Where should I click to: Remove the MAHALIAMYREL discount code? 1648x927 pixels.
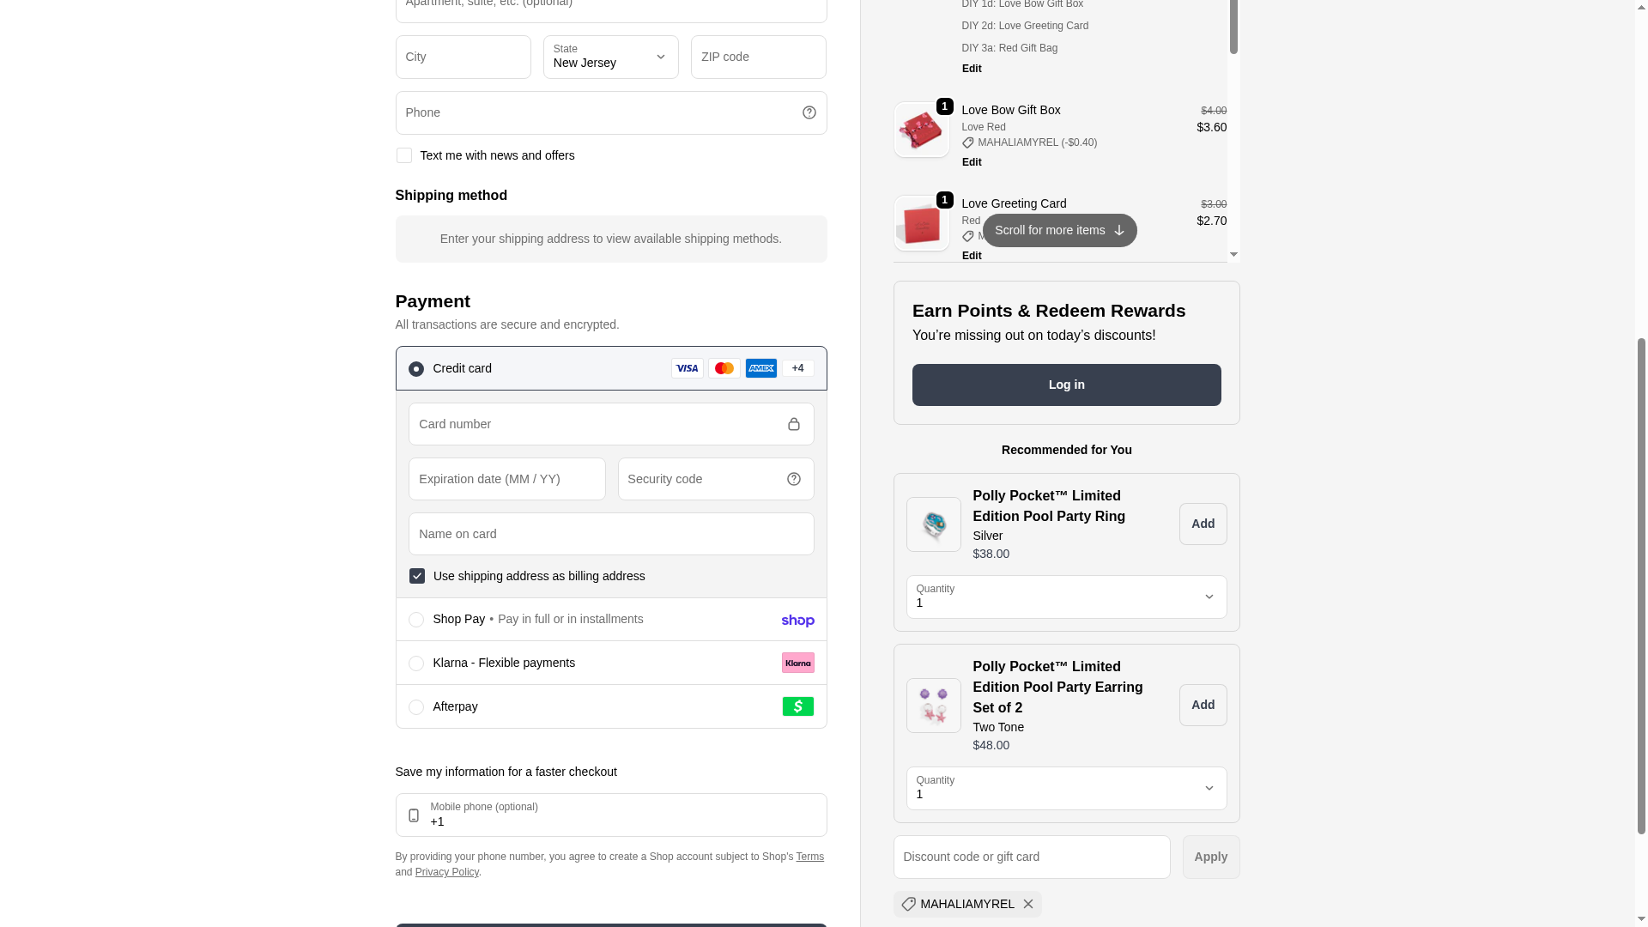tap(1027, 904)
